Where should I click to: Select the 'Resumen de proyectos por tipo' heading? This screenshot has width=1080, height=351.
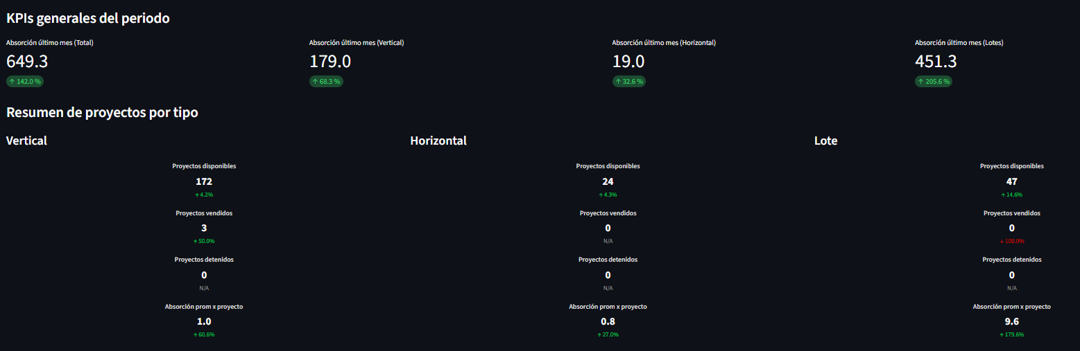(x=102, y=112)
